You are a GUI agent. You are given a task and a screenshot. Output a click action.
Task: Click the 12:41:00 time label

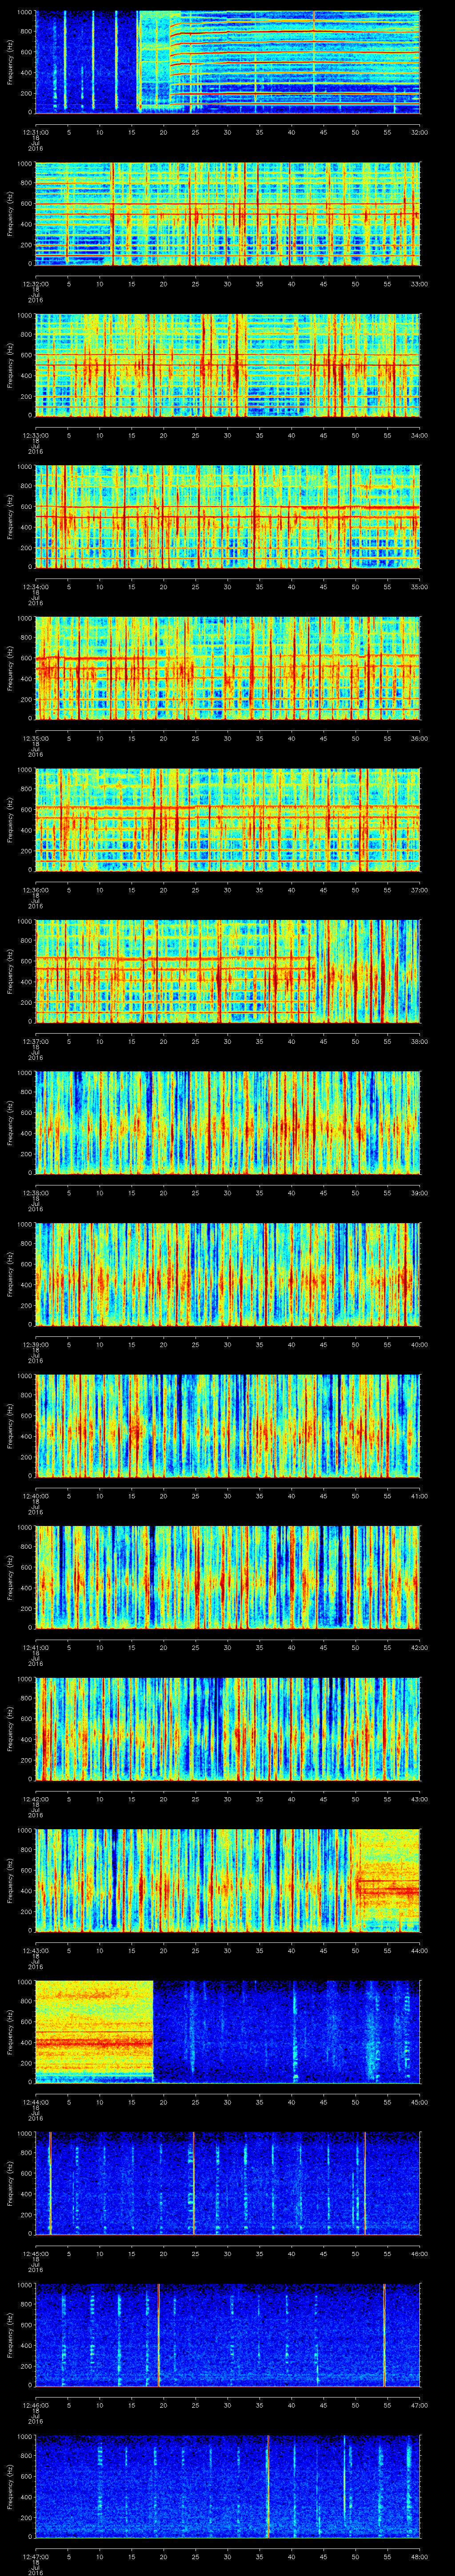pyautogui.click(x=36, y=1647)
